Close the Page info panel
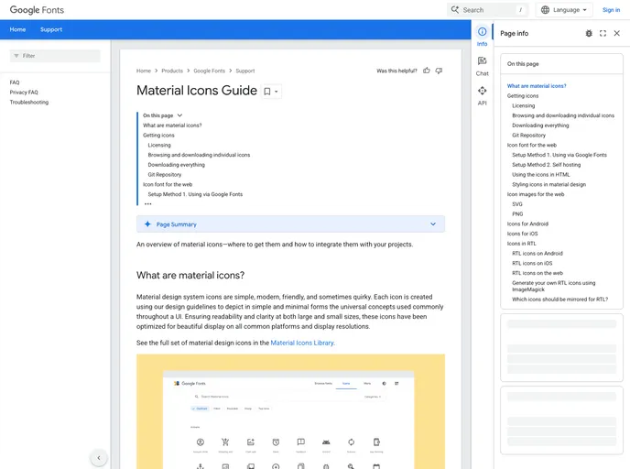Image resolution: width=630 pixels, height=469 pixels. point(617,33)
